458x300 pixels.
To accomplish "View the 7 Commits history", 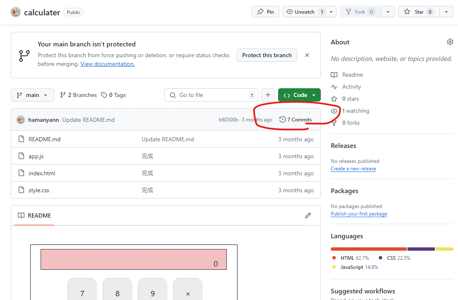I will [x=296, y=119].
